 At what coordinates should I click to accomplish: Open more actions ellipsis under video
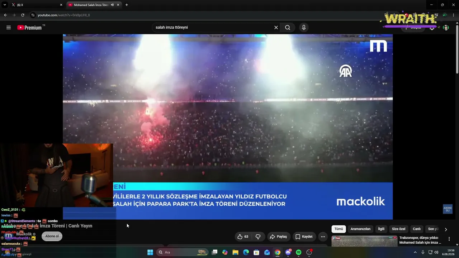click(x=323, y=236)
